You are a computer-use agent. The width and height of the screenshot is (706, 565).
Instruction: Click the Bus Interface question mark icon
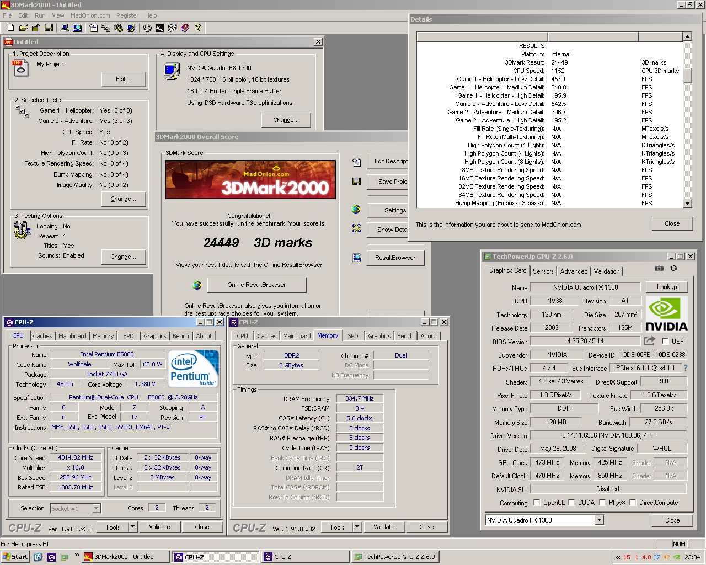tap(686, 368)
